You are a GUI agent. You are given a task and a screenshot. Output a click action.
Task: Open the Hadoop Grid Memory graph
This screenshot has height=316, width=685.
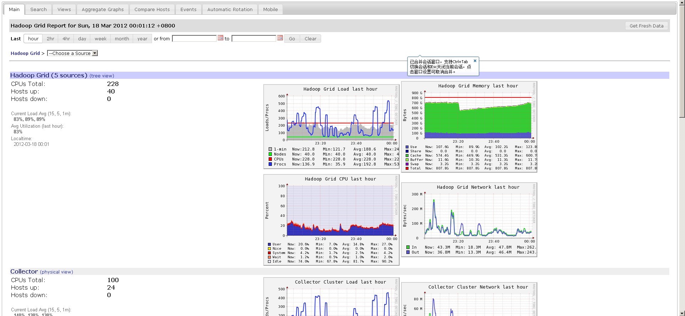(469, 127)
